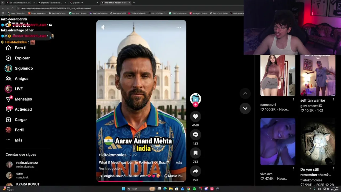341x192 pixels.
Task: Open self tan warrior video thumbnail
Action: point(318,75)
